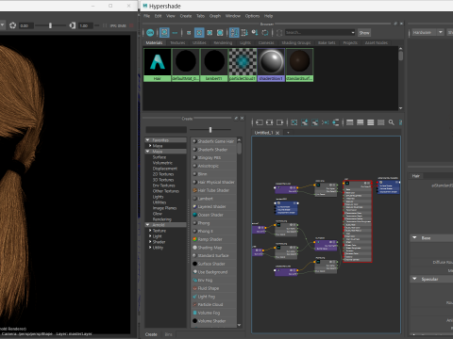Click the sort by type icon
453x339 pixels.
[x=244, y=32]
